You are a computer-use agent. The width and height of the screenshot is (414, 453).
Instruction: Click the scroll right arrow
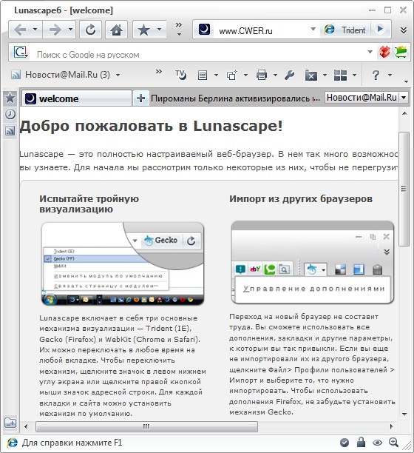pos(391,426)
